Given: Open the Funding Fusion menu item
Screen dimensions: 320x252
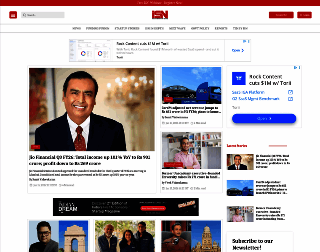Looking at the screenshot, I should 98,29.
